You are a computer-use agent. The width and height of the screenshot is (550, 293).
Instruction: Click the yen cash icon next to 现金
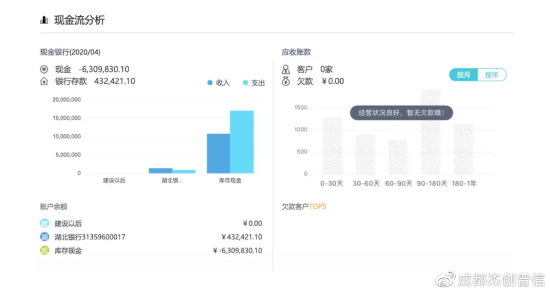click(x=44, y=70)
